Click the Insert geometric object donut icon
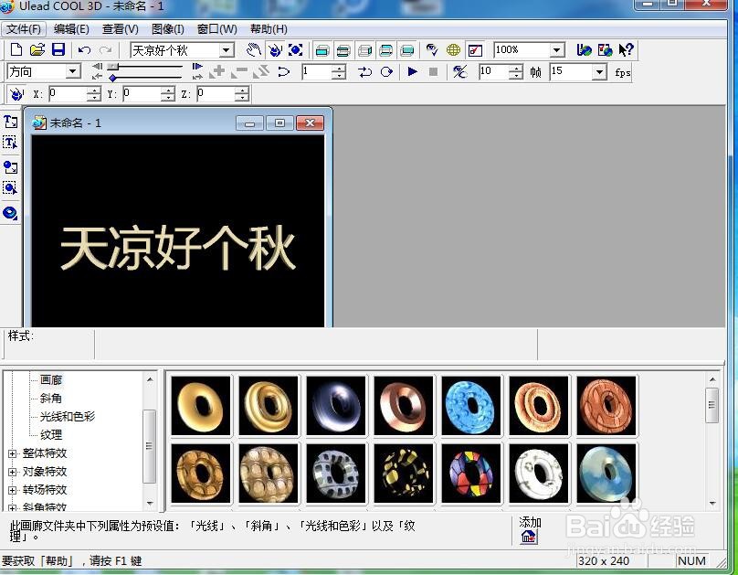 click(10, 213)
